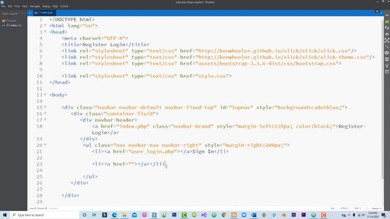Click line number 12 in the gutter

(x=39, y=89)
